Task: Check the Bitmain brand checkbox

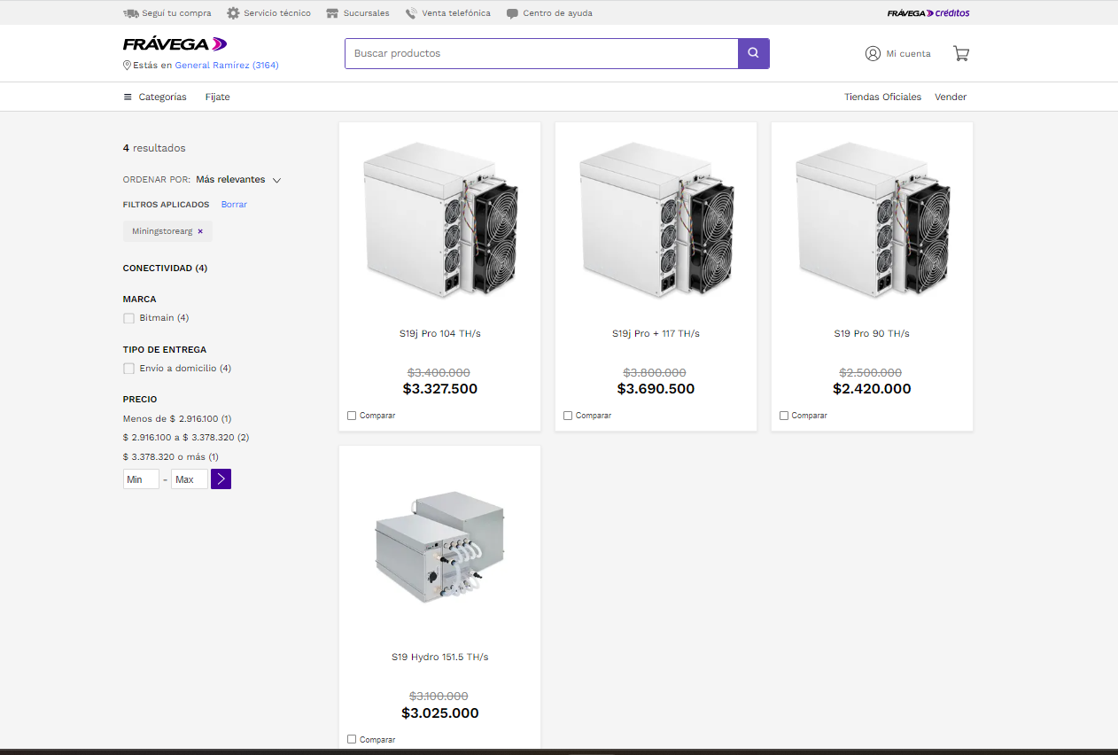Action: click(x=129, y=318)
